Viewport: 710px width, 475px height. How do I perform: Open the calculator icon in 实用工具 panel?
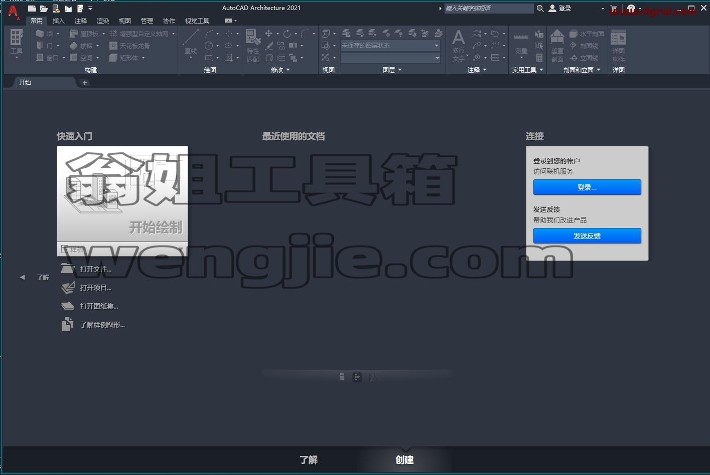pyautogui.click(x=539, y=58)
